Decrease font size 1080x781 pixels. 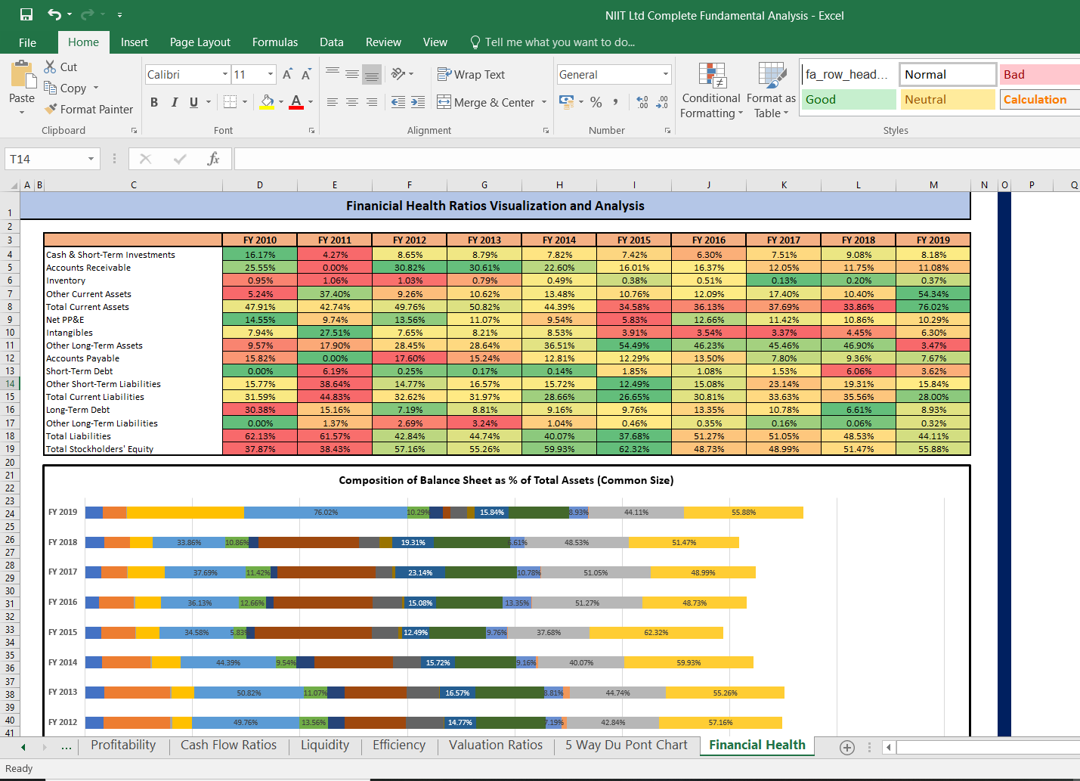306,74
